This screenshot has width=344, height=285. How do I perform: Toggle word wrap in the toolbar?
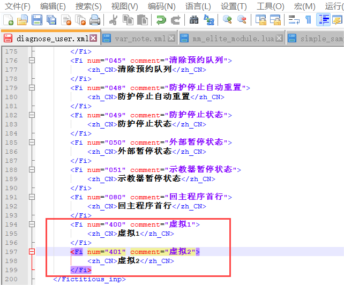click(293, 20)
